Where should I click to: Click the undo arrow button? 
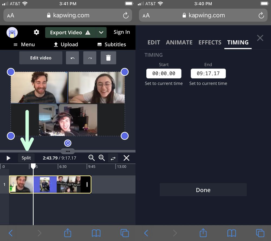click(72, 58)
